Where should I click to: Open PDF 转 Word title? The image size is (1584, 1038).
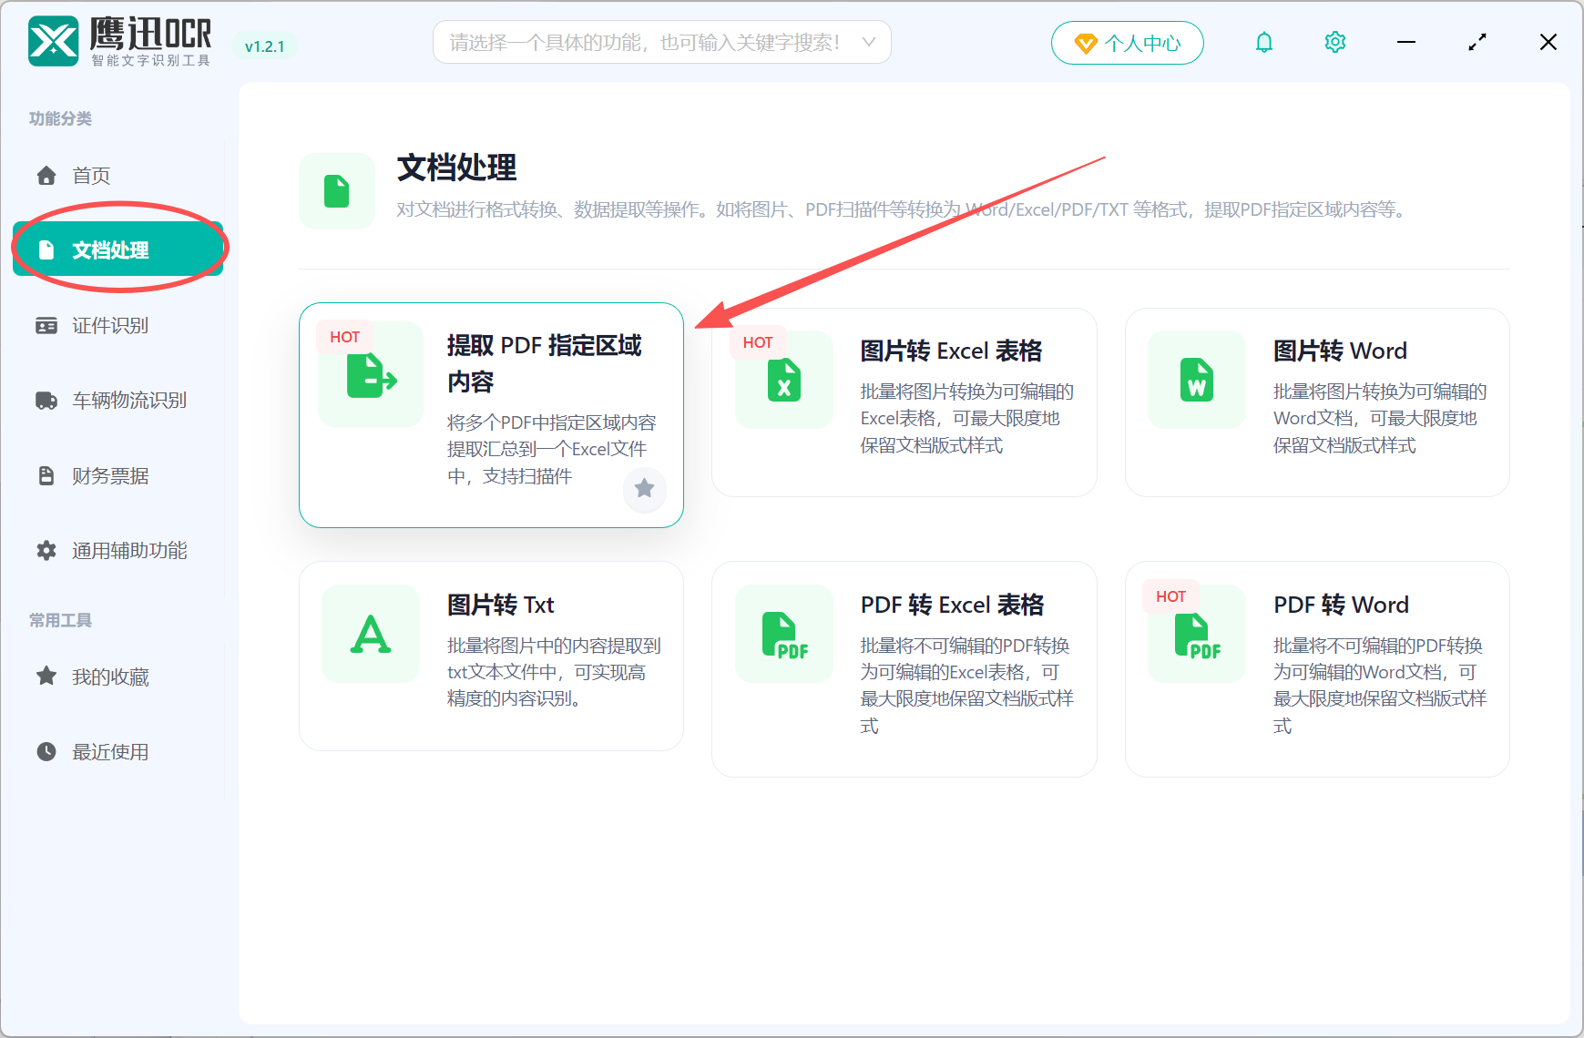tap(1341, 605)
